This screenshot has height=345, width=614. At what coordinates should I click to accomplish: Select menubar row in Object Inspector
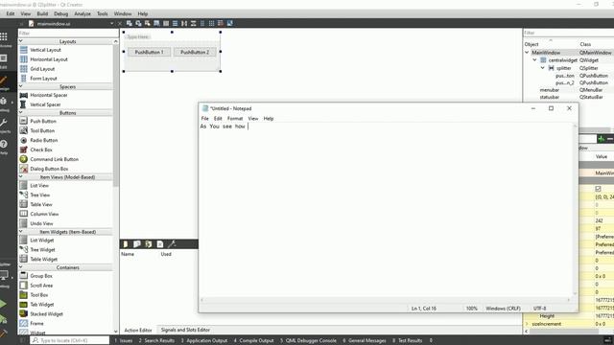(x=569, y=90)
